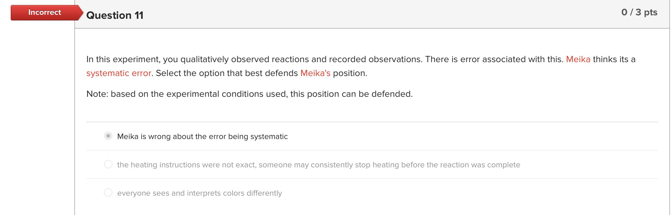Choose the heating instructions radio button
The height and width of the screenshot is (215, 672).
click(108, 164)
